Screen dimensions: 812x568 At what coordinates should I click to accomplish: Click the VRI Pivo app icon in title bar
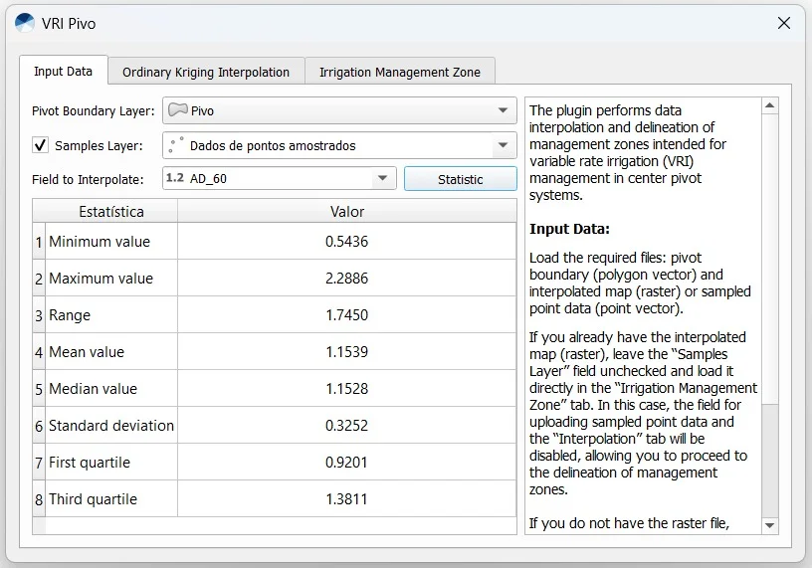[x=24, y=23]
